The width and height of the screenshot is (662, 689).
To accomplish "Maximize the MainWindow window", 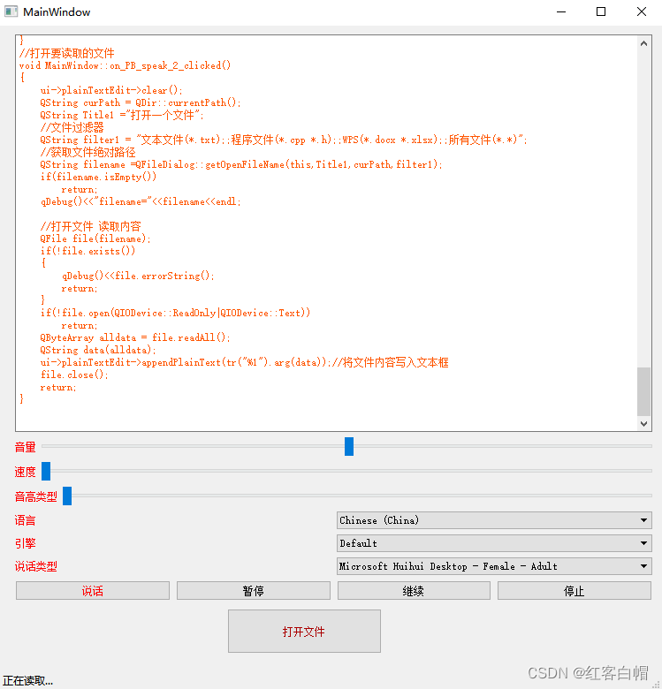I will point(601,11).
